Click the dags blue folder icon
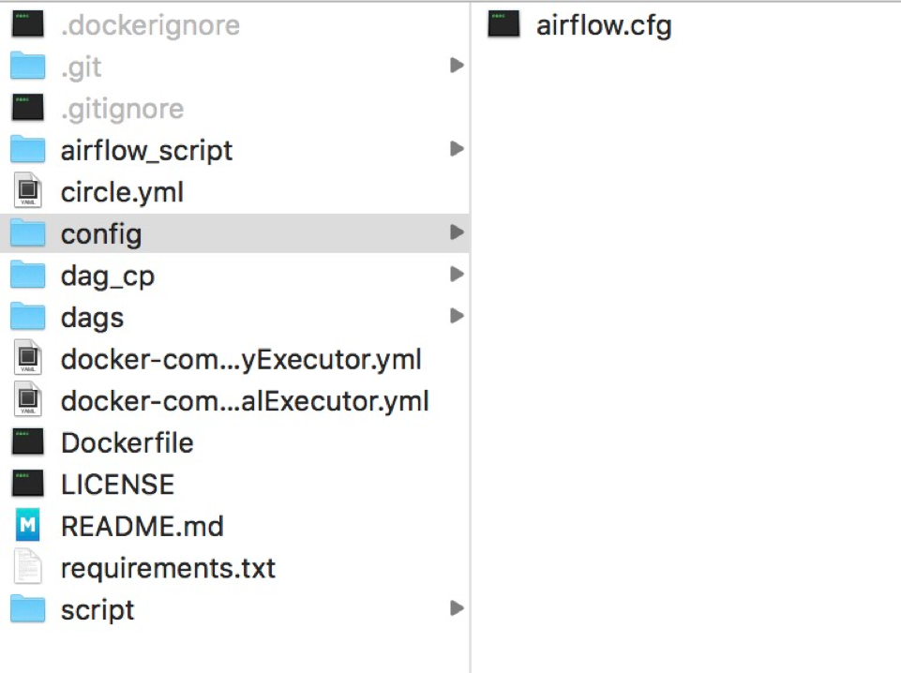Viewport: 901px width, 673px height. [26, 317]
